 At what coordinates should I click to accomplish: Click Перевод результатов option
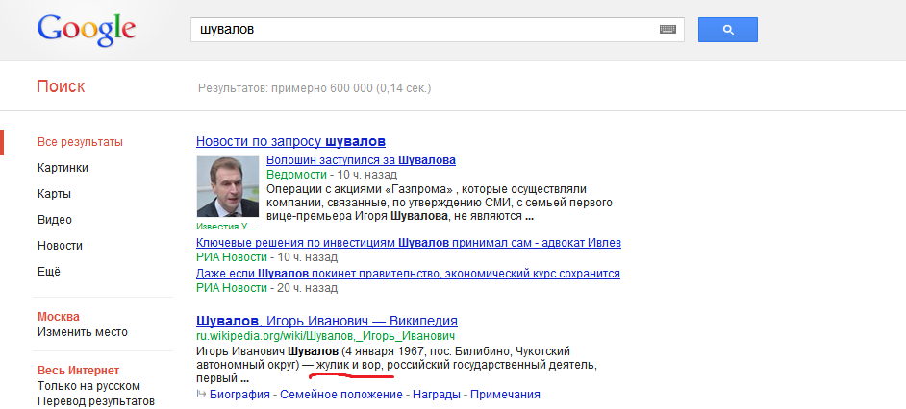96,401
